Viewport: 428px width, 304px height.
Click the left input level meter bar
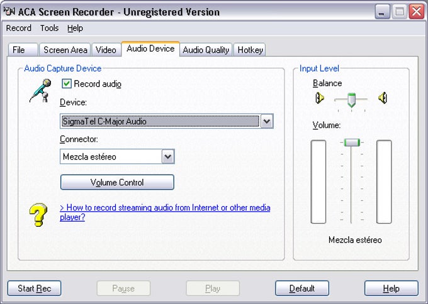pos(318,182)
